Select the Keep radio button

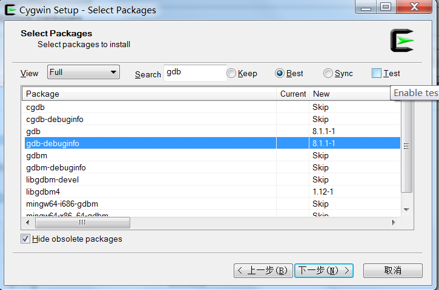231,73
